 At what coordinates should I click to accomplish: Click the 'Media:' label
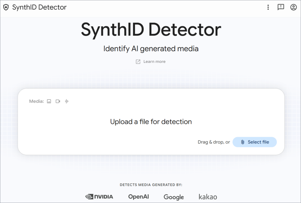point(36,101)
